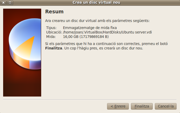Screen dimensions: 180x113
Task: Click the dark red area below the disk image
Action: (x=22, y=86)
